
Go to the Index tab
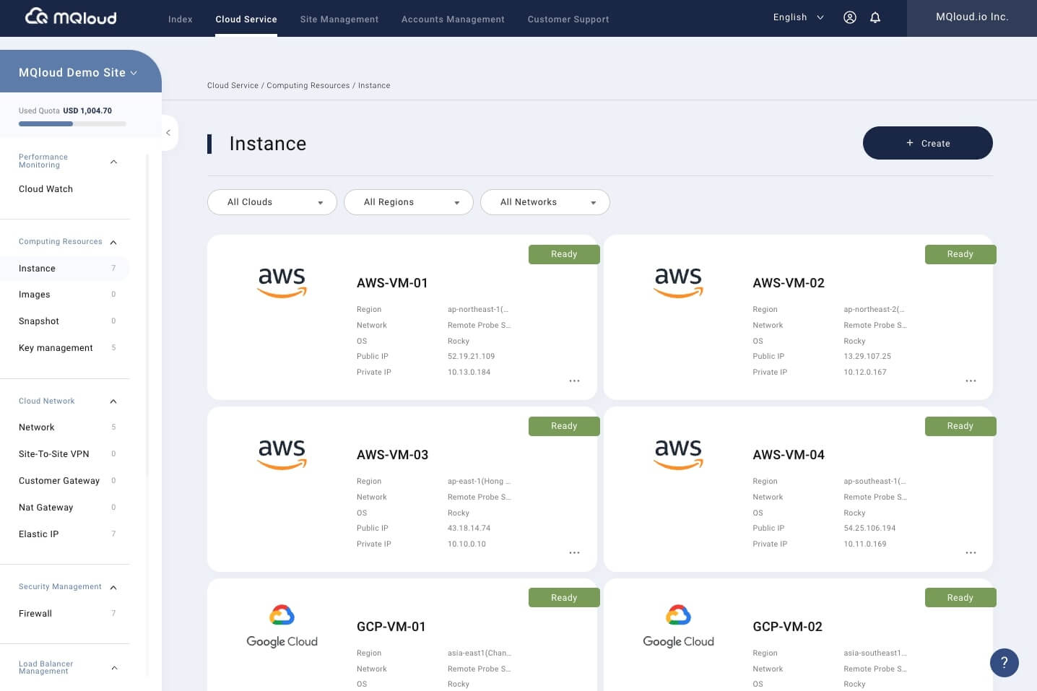point(181,19)
